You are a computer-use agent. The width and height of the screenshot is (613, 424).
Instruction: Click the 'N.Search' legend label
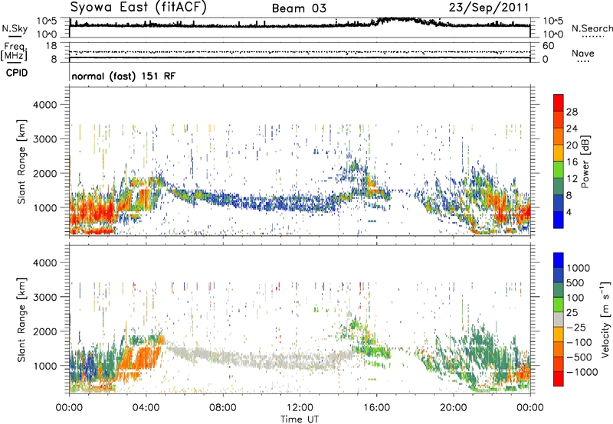592,28
